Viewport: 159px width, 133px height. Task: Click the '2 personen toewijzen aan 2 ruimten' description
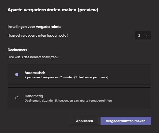point(66,77)
